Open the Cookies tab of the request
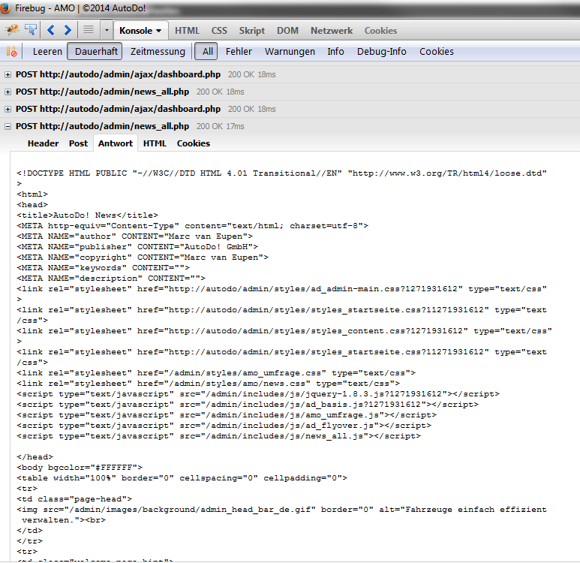The height and width of the screenshot is (563, 580). click(x=194, y=143)
